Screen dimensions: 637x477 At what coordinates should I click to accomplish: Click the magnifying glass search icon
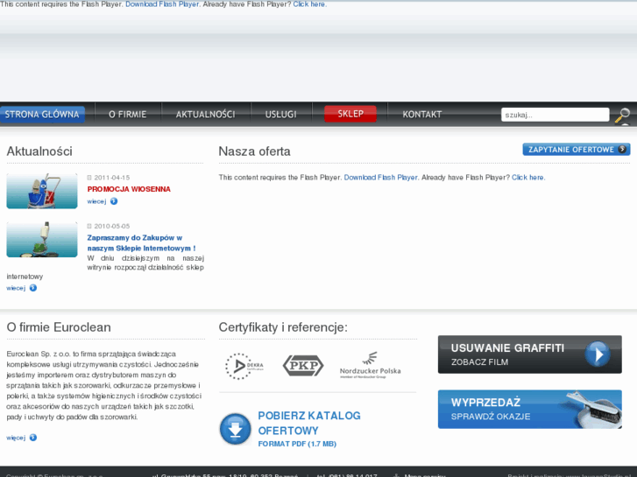622,116
